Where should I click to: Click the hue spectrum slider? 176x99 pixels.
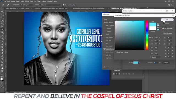(147, 35)
